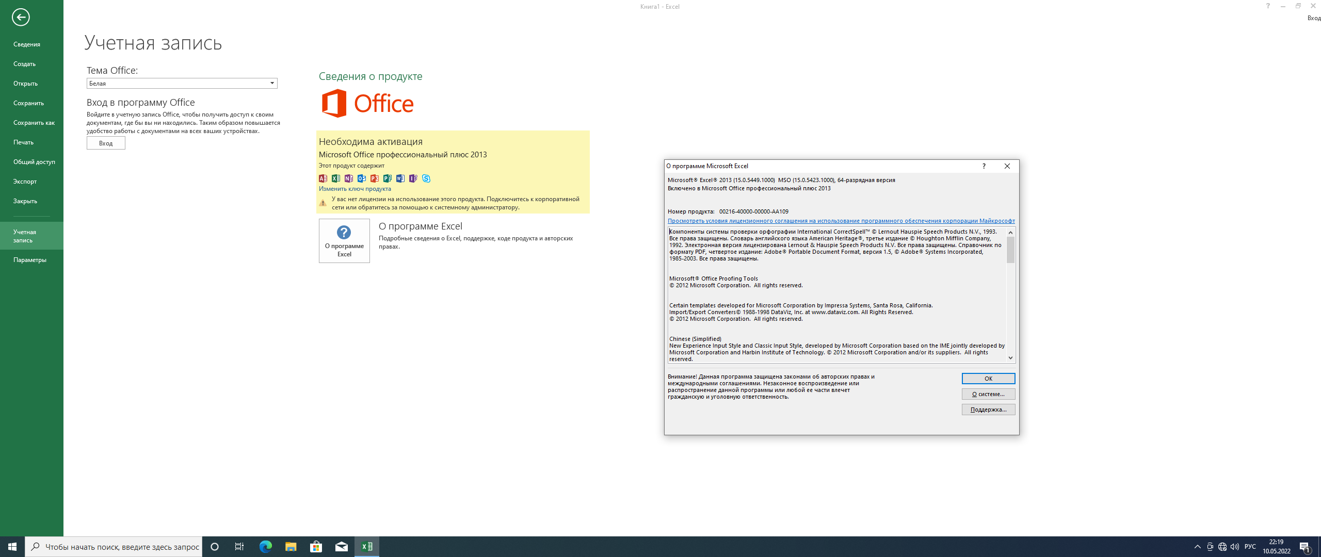
Task: Open the Сведения tab
Action: (x=31, y=44)
